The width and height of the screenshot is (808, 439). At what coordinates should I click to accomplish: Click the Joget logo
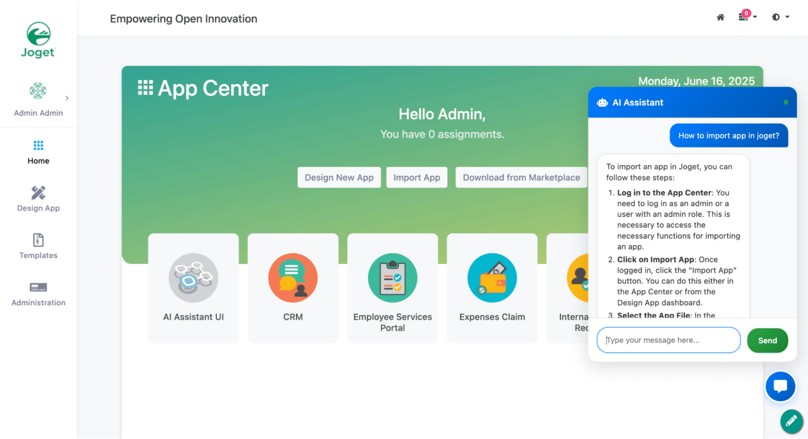click(x=38, y=40)
